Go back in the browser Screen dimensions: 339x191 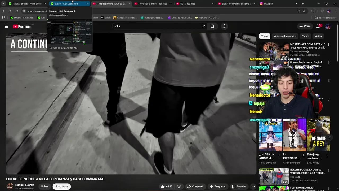(4, 11)
